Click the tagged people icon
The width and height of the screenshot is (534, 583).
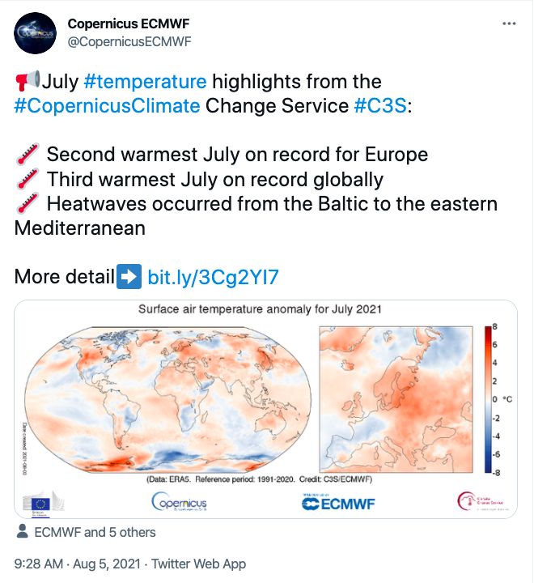[23, 532]
